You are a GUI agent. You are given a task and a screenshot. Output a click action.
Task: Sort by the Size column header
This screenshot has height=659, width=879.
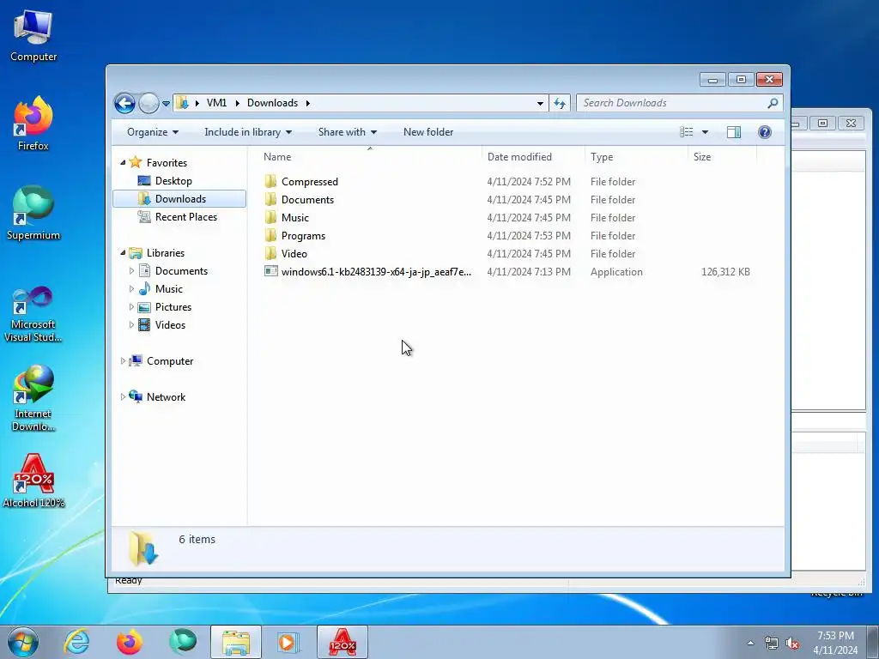[722, 157]
